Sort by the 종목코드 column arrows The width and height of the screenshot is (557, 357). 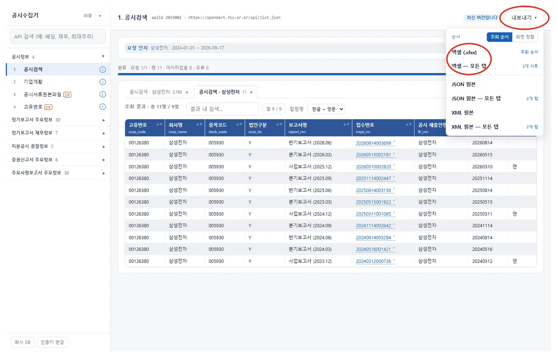[x=239, y=125]
